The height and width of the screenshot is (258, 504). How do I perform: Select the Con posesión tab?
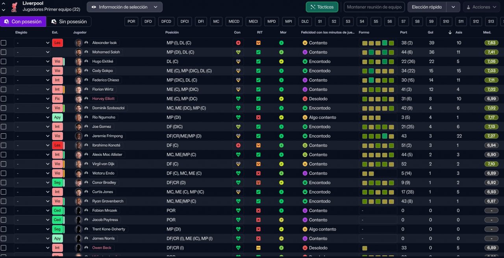tap(23, 22)
